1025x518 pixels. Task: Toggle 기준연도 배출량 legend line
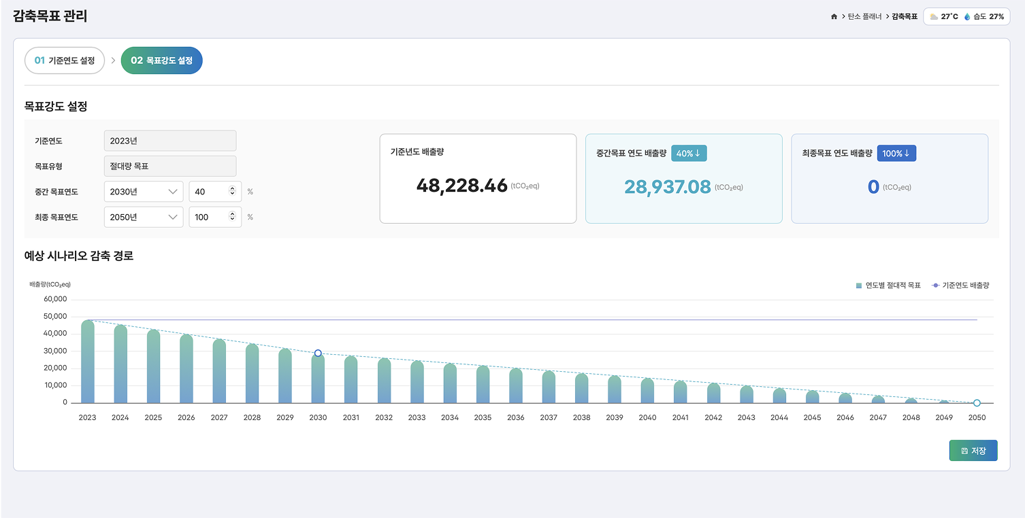click(x=960, y=286)
